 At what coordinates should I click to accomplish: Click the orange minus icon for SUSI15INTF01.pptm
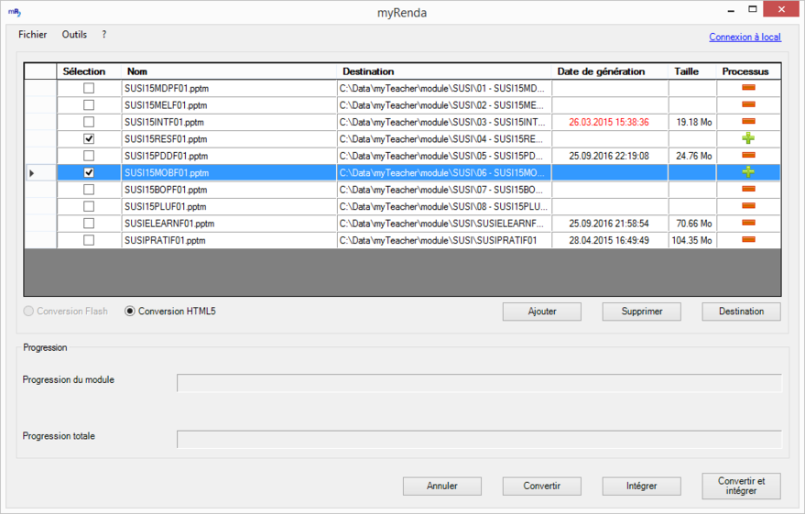click(x=747, y=122)
